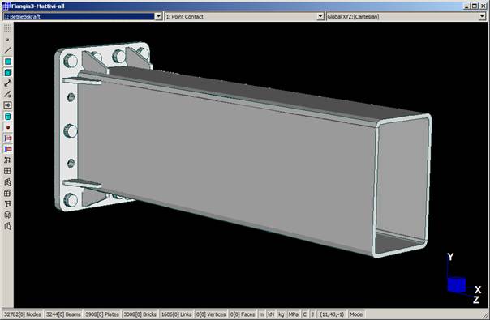
Task: Click the grid table icon in sidebar
Action: click(x=7, y=171)
